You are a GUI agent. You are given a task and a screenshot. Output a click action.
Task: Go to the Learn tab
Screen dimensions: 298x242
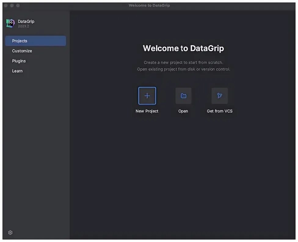click(35, 71)
